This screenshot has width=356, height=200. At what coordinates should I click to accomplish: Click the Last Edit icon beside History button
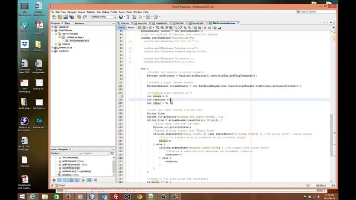(140, 28)
